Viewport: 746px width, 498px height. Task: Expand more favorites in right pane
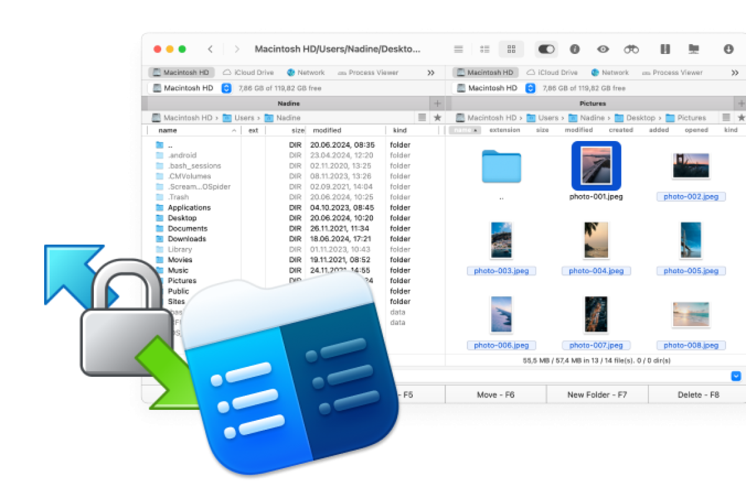(x=734, y=73)
